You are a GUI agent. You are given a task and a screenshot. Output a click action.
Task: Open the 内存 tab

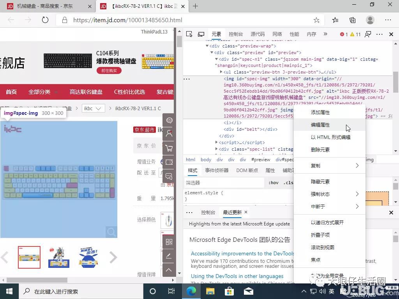point(311,34)
